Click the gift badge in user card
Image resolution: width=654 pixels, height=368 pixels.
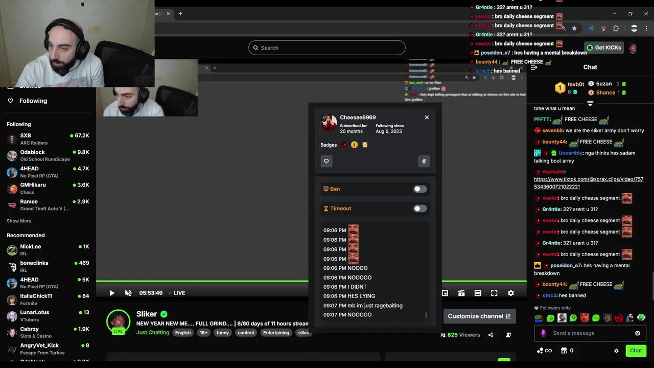(365, 145)
